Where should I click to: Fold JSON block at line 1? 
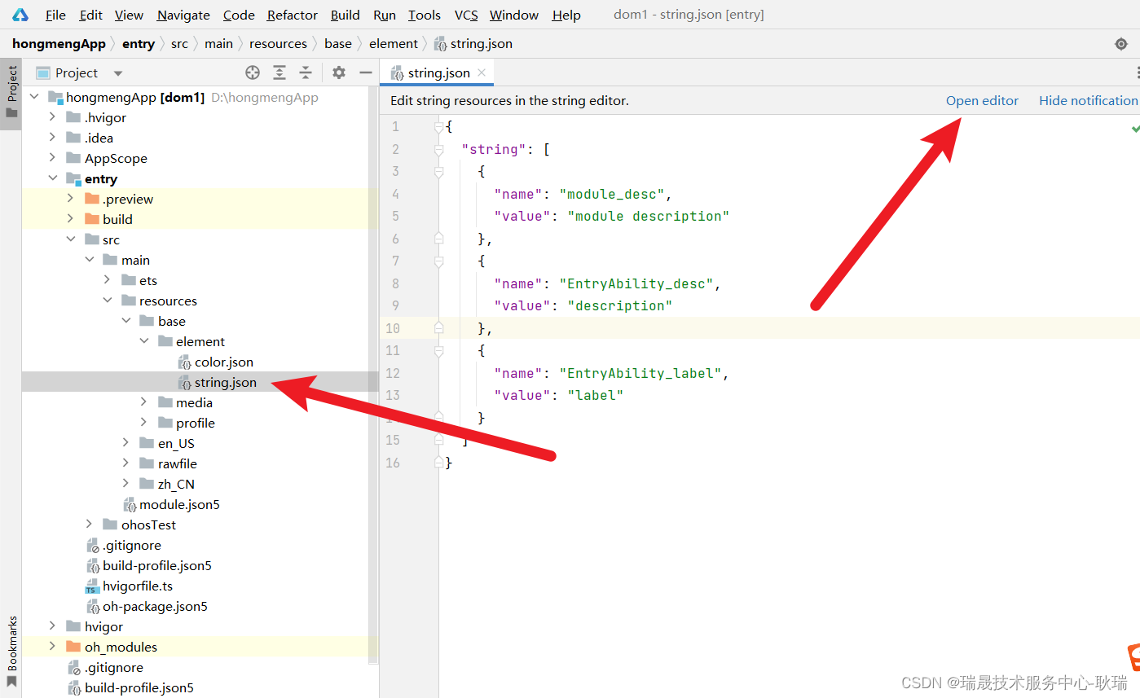[x=438, y=127]
